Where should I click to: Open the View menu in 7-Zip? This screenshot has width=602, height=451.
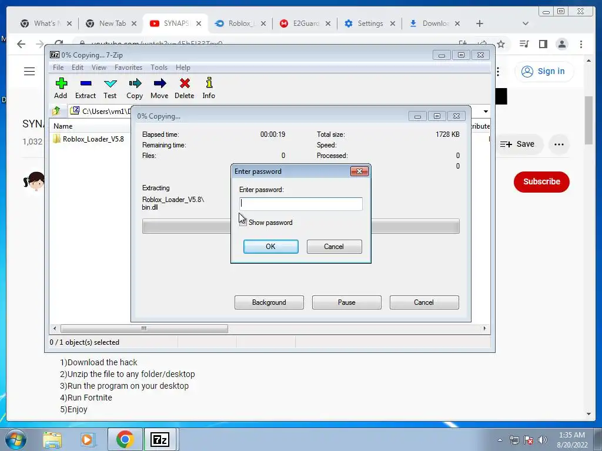(x=99, y=67)
